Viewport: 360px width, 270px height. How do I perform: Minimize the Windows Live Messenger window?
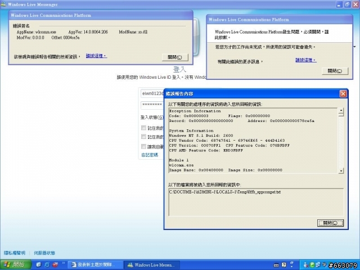point(339,4)
